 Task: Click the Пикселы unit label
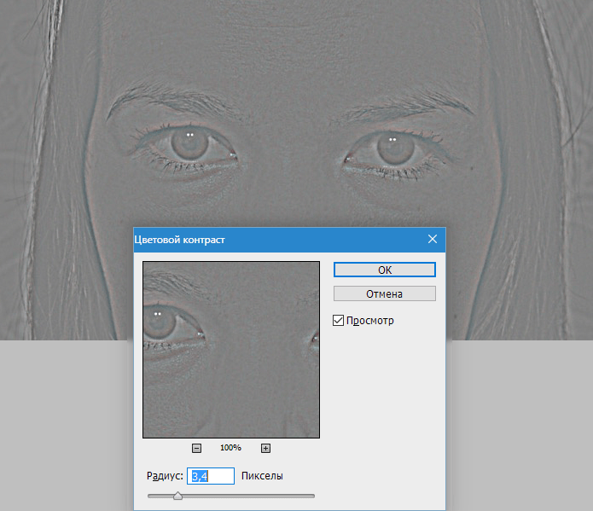point(262,476)
